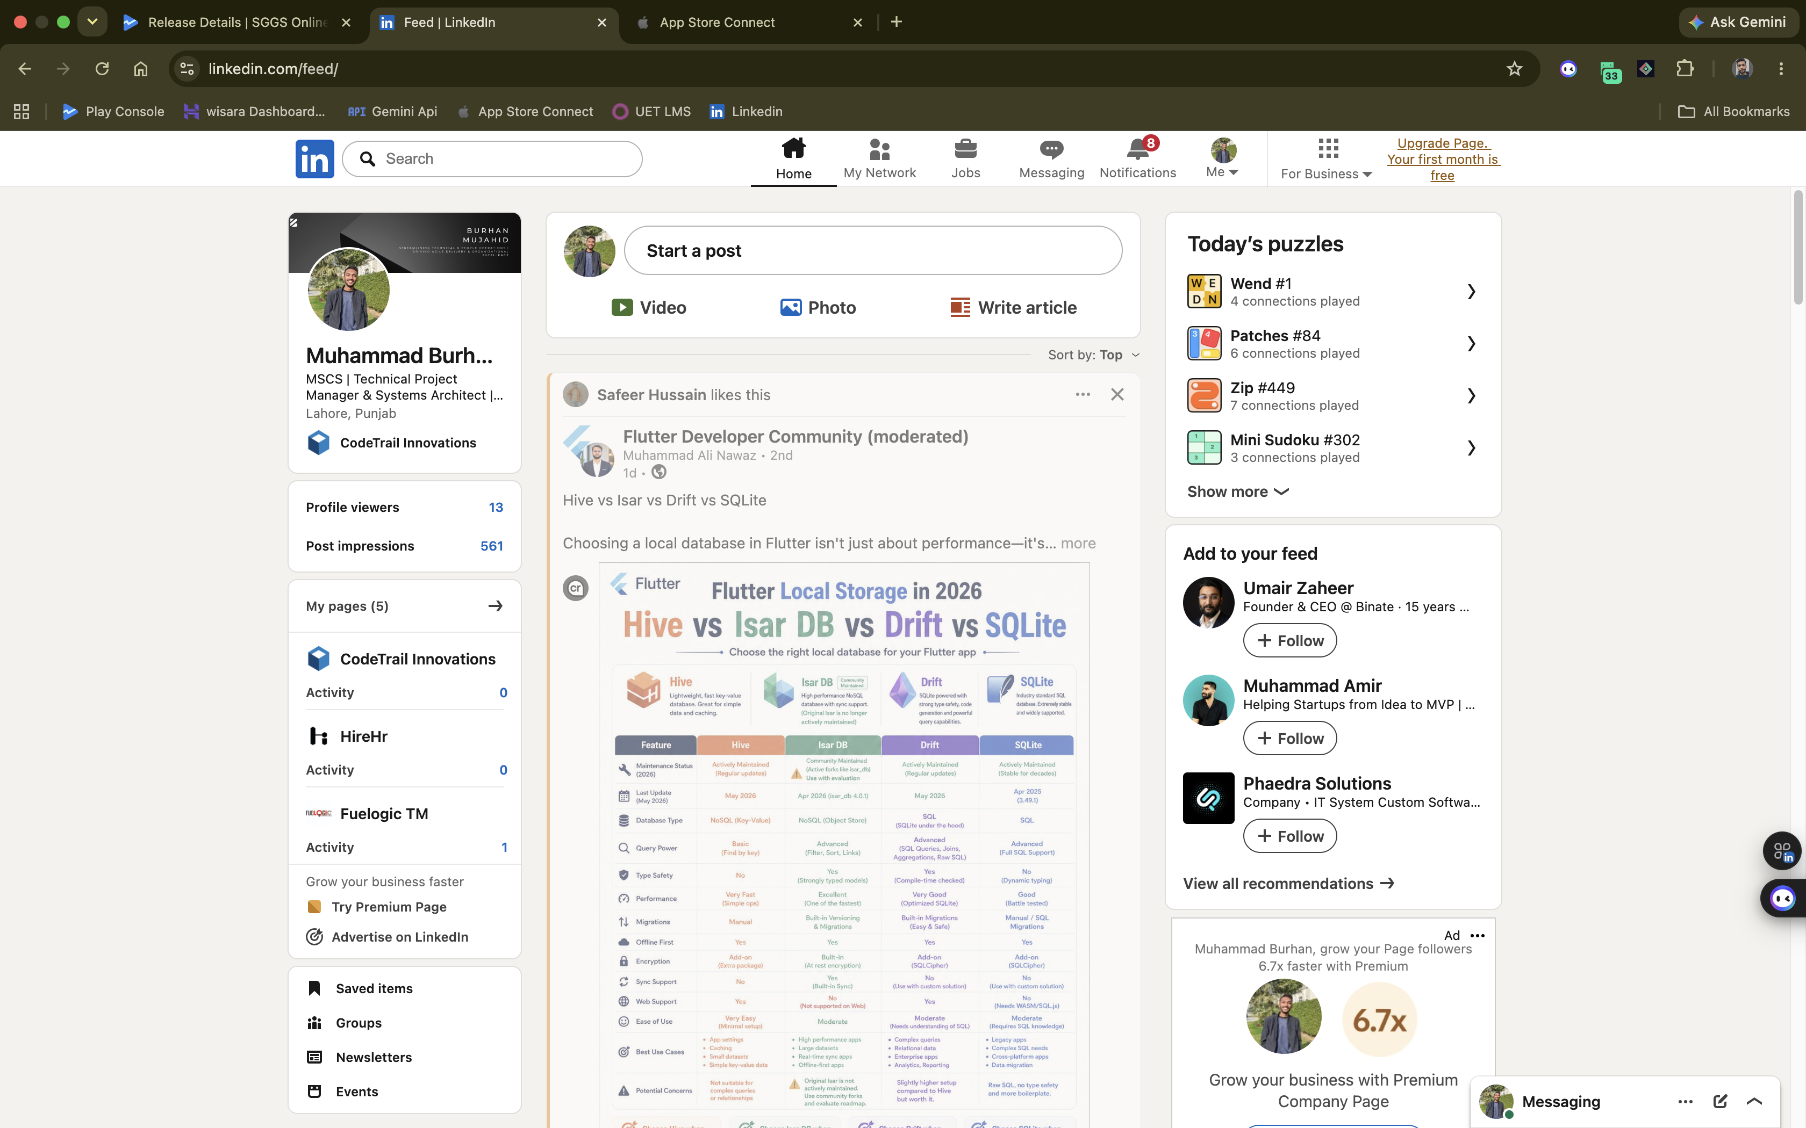
Task: Open the Sort by Top dropdown
Action: (1093, 355)
